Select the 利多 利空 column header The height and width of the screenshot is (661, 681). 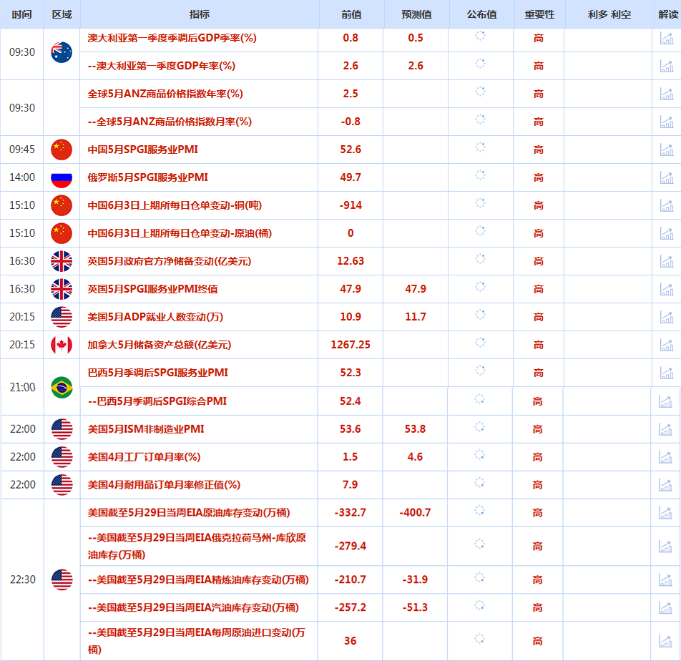[609, 14]
